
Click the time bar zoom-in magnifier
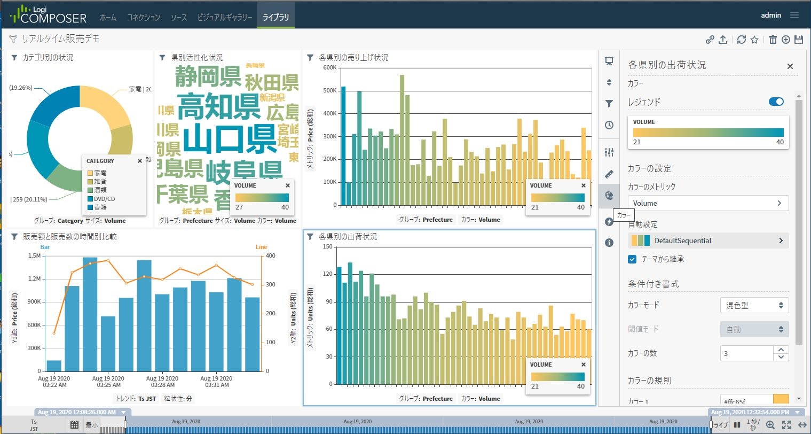770,425
